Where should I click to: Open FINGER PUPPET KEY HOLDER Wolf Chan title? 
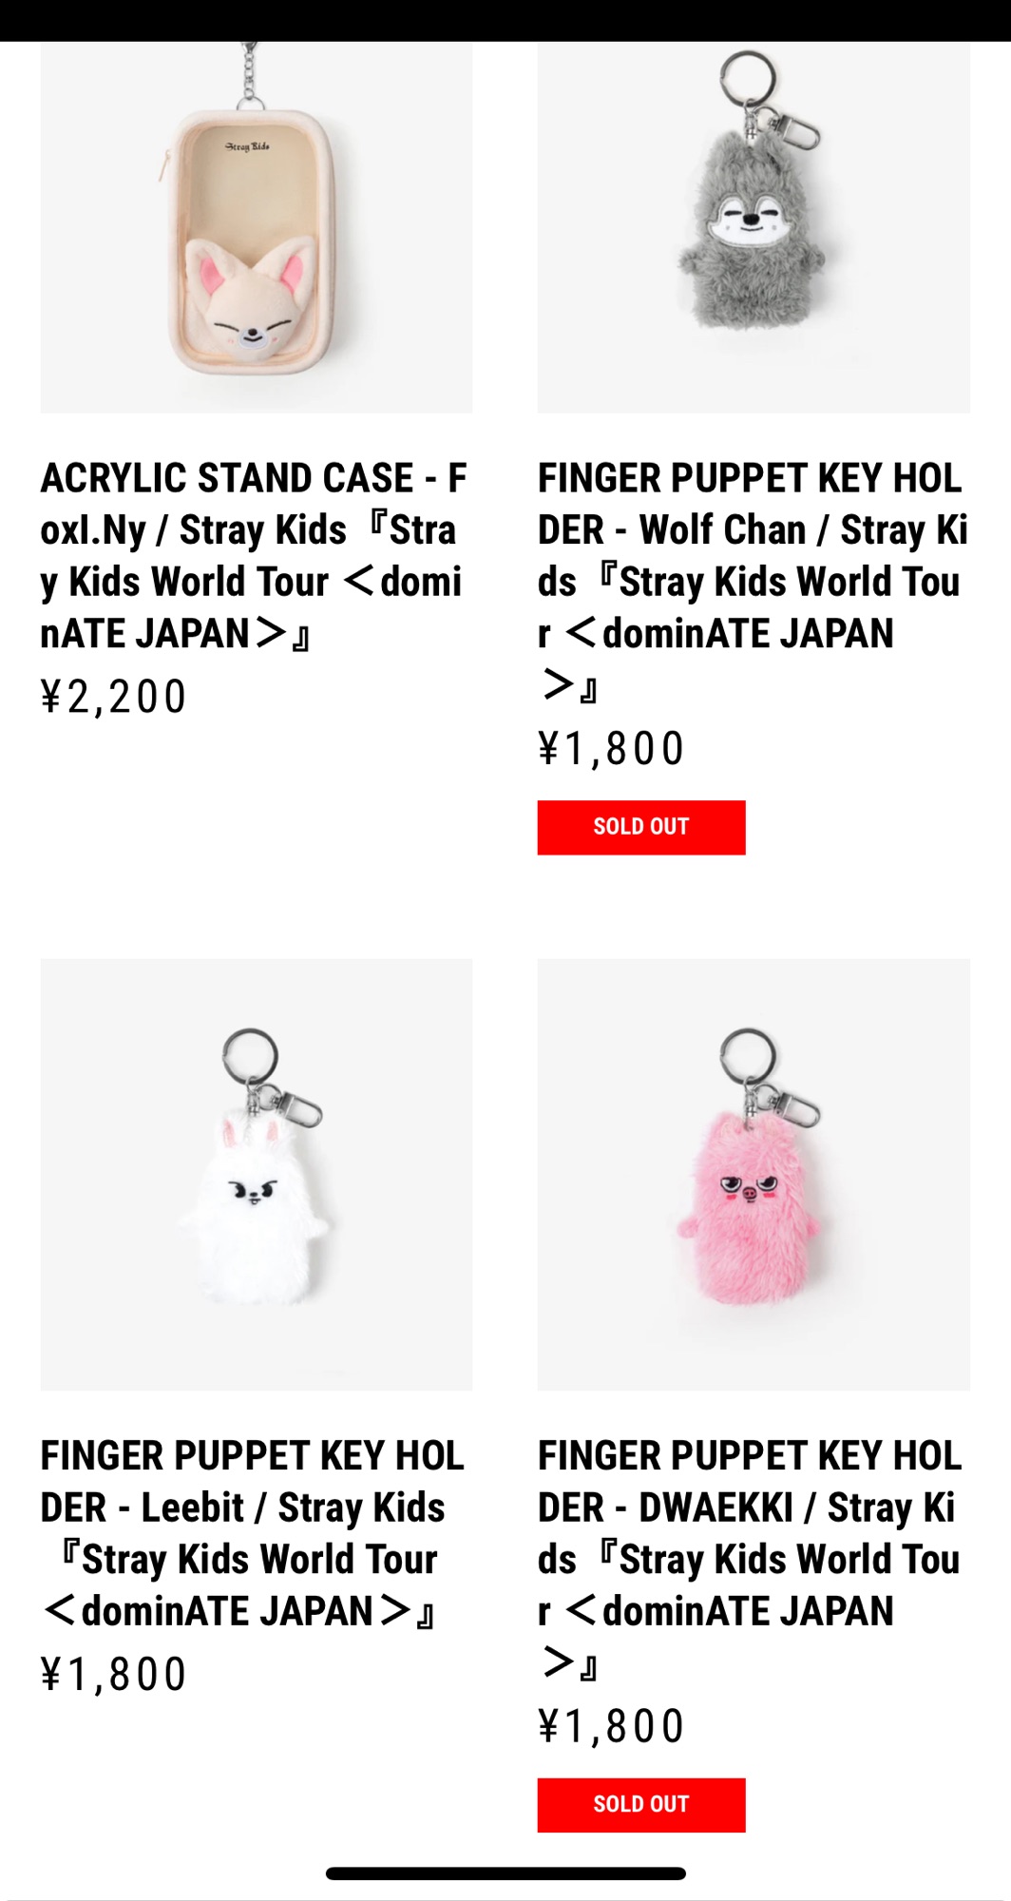pyautogui.click(x=753, y=581)
